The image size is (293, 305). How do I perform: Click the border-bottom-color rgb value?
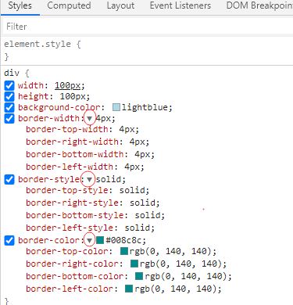(x=186, y=276)
